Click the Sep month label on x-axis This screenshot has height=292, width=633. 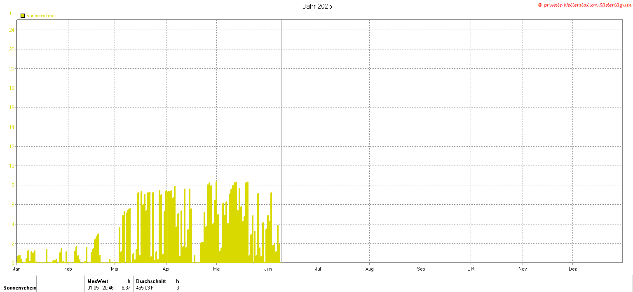pos(421,269)
